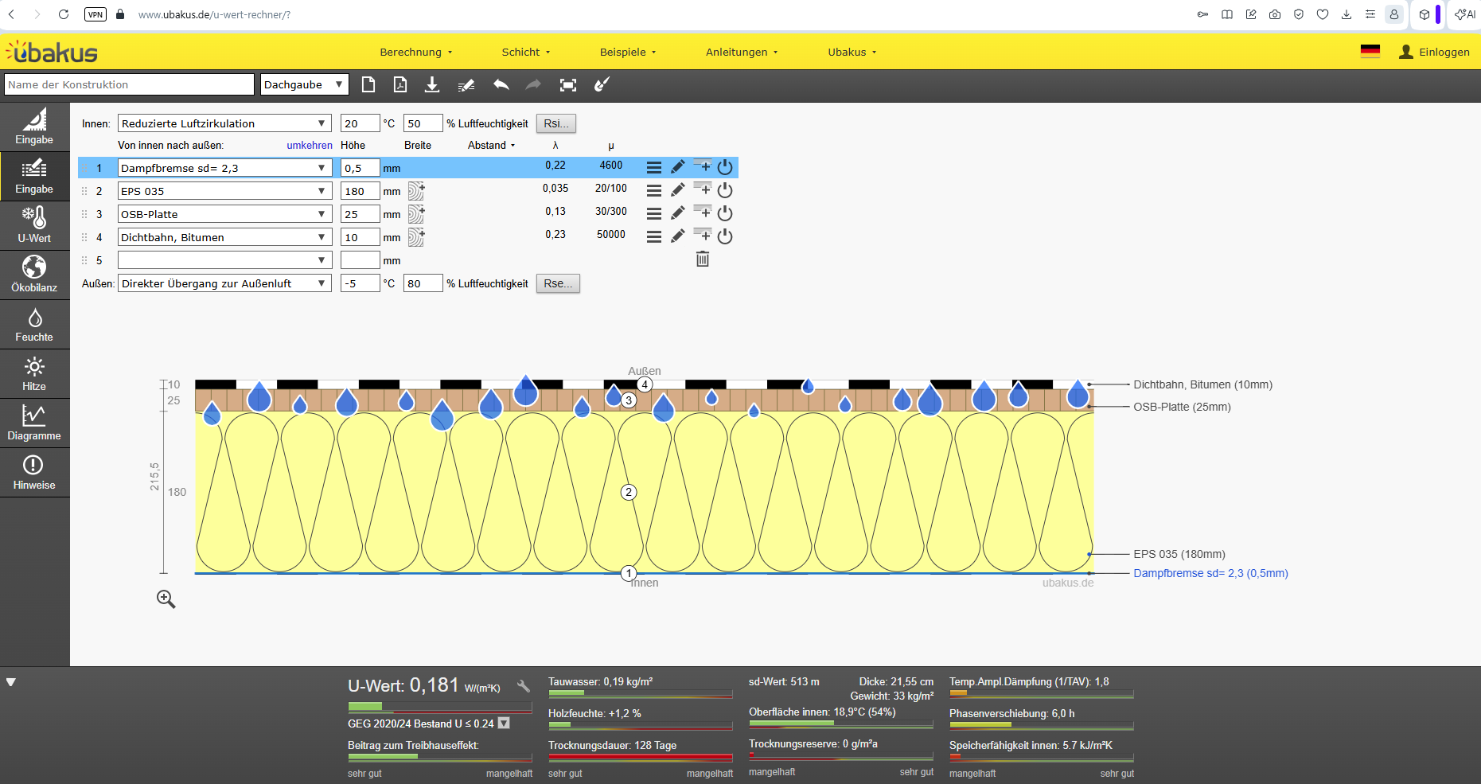The image size is (1481, 784).
Task: Click the magnifier zoom icon below the drawing
Action: [166, 599]
